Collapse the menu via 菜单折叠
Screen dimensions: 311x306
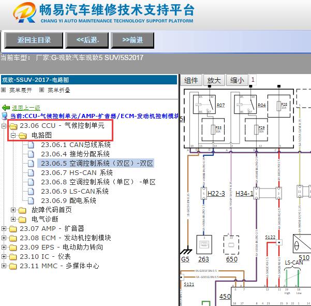tap(58, 90)
